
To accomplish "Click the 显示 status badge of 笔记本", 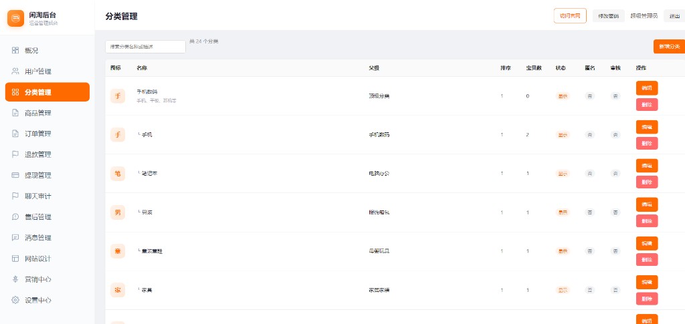I will (x=562, y=174).
